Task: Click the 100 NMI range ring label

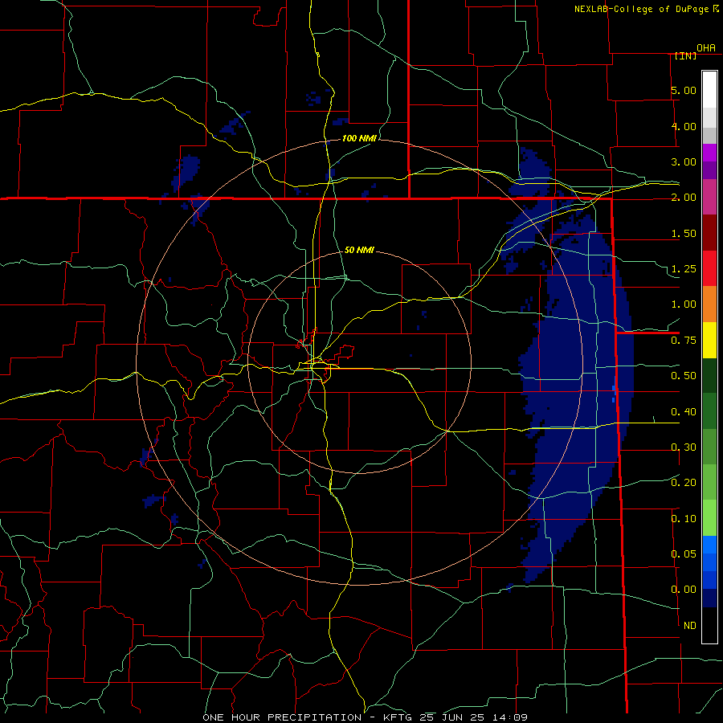Action: (359, 138)
